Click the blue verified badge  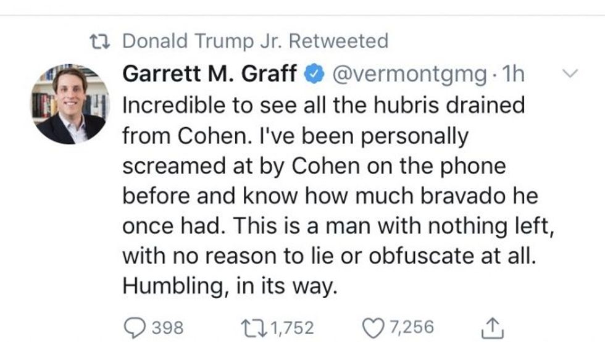click(315, 75)
